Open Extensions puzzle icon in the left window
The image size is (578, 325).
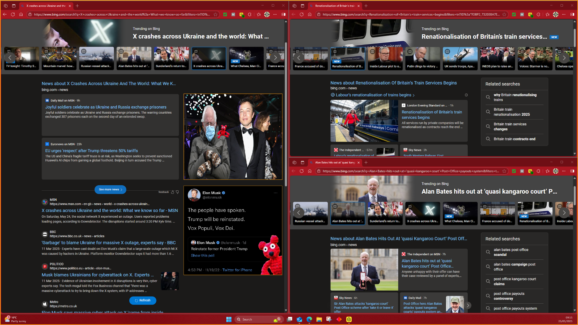pos(250,14)
